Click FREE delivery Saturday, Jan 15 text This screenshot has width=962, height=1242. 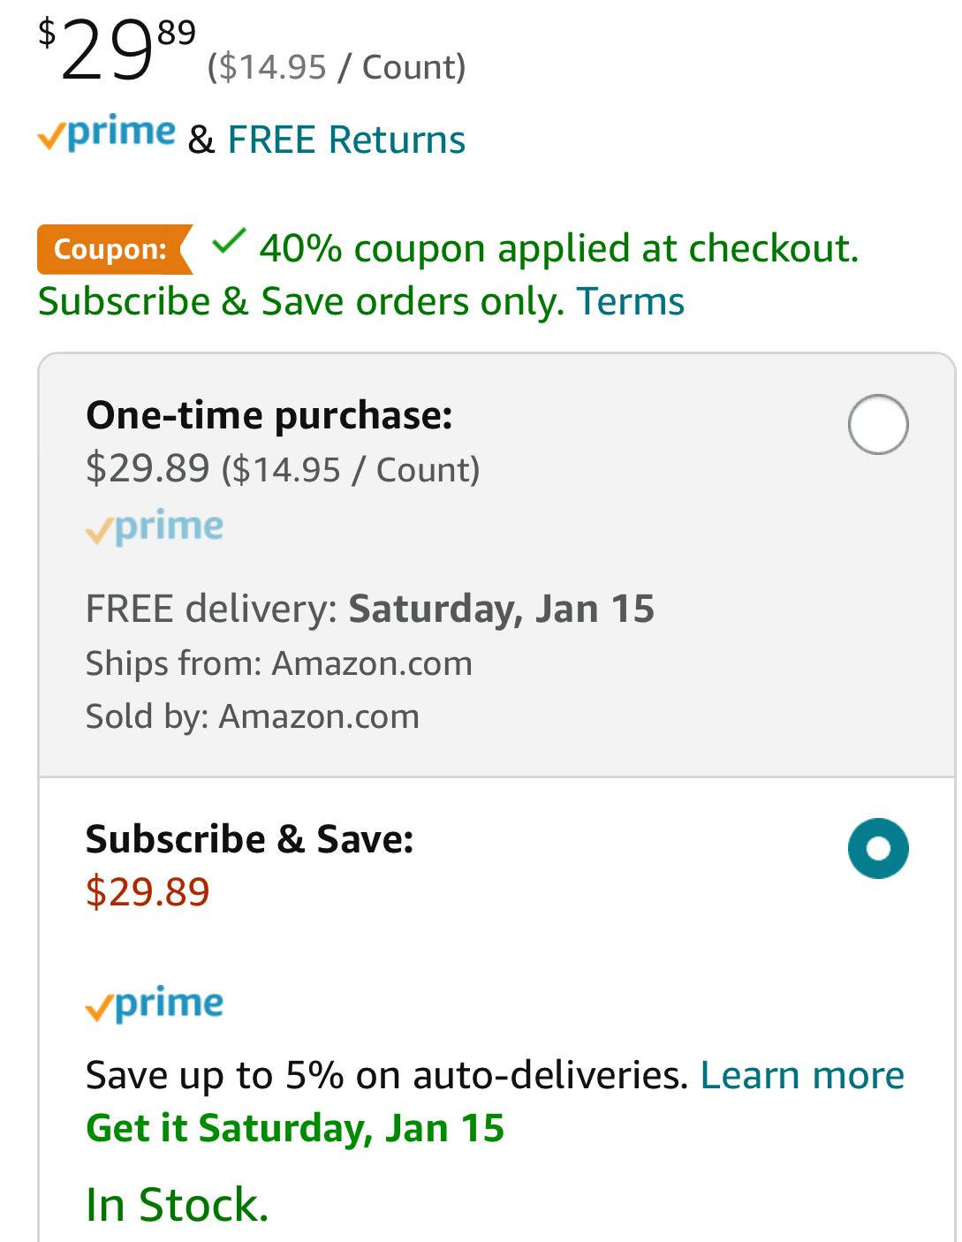(370, 609)
